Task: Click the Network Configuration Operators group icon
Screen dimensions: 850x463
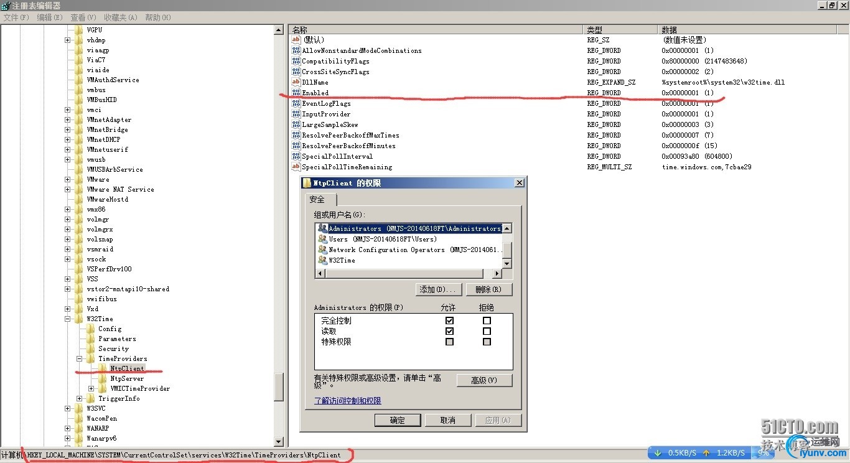Action: pos(322,250)
